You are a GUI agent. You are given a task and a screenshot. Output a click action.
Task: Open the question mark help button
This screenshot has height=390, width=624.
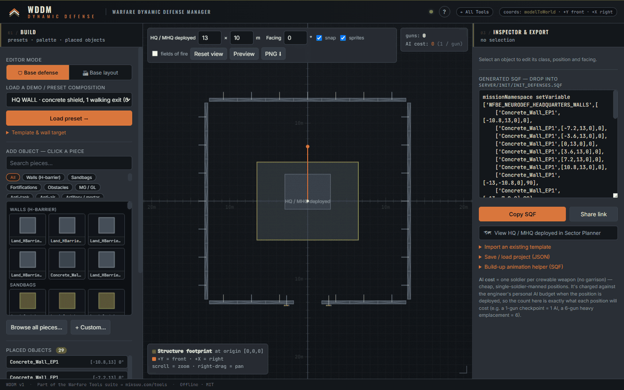(444, 12)
